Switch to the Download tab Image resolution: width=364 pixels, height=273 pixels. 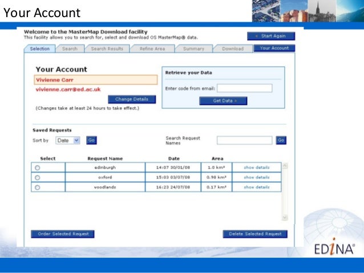233,48
